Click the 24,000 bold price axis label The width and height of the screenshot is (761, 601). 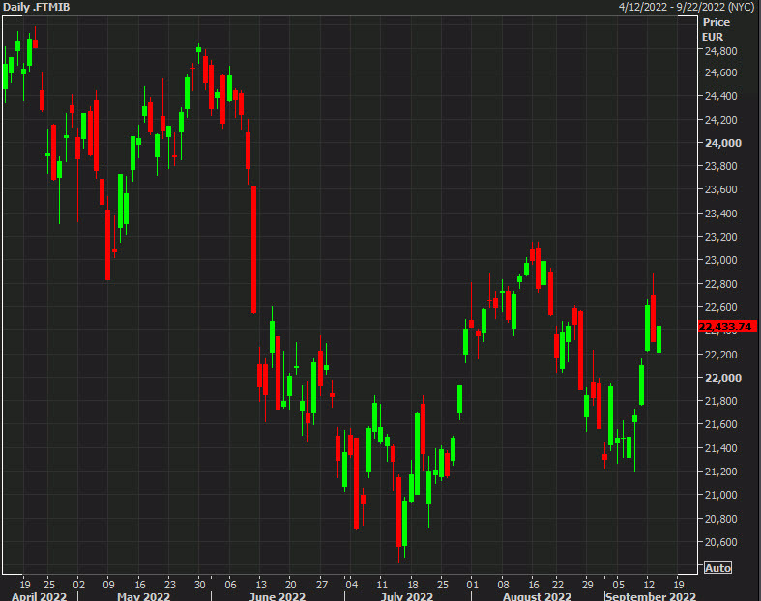coord(721,143)
